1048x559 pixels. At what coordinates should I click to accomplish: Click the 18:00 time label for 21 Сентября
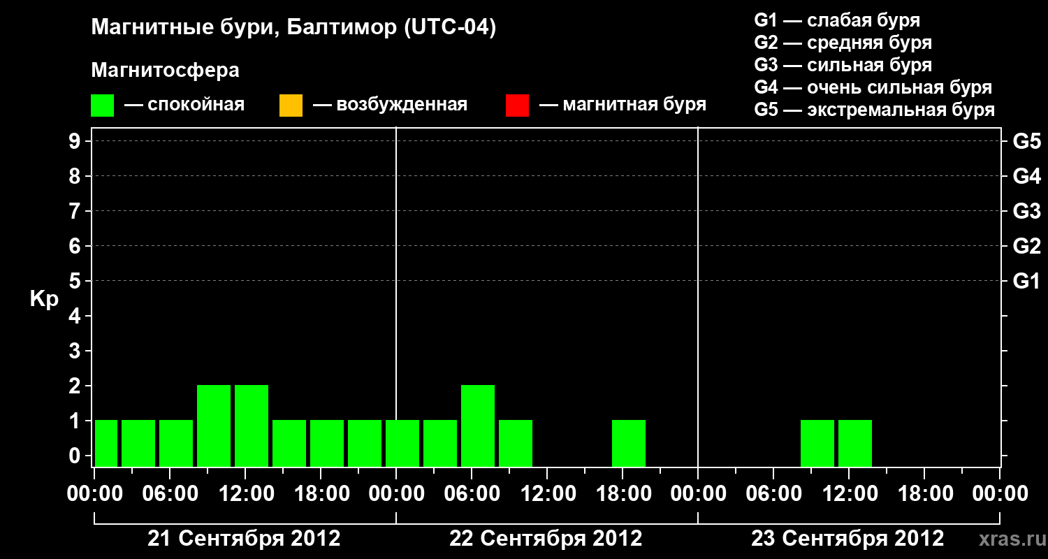tap(321, 494)
